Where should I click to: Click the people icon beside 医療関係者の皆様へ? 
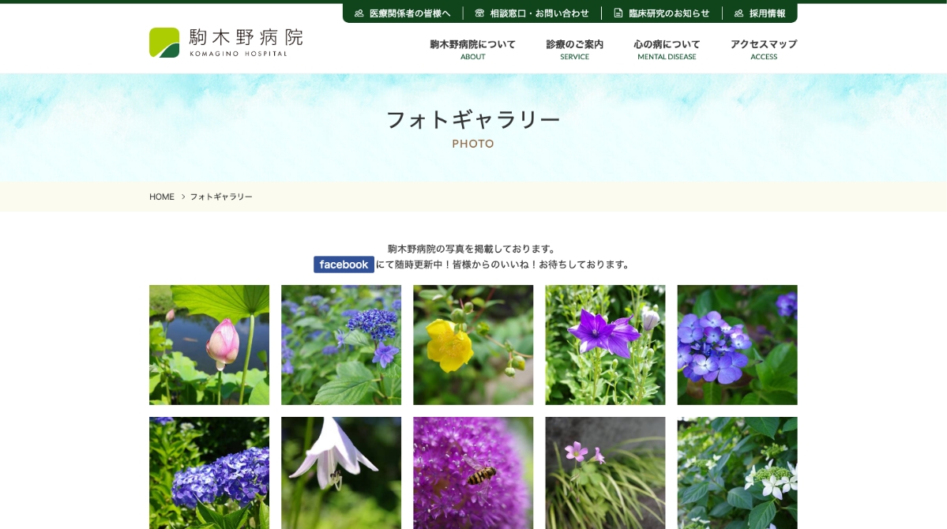[x=359, y=13]
